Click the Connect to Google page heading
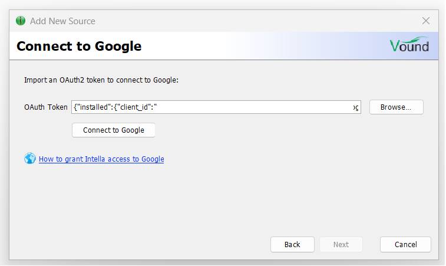This screenshot has width=446, height=266. (x=79, y=46)
